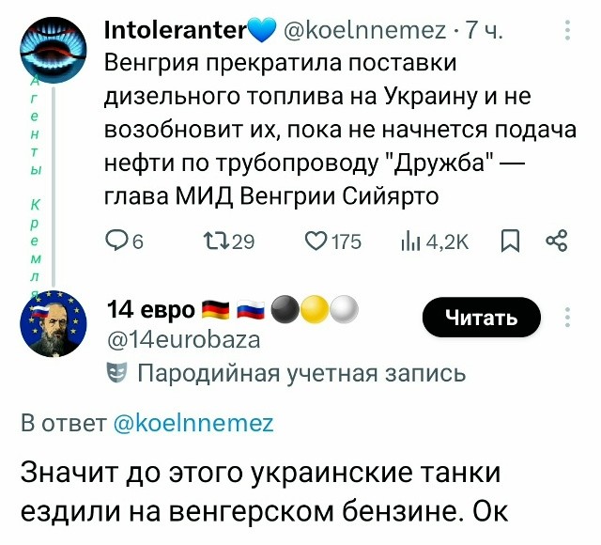601x545 pixels.
Task: Click the @koelnnemez mention link in reply
Action: pyautogui.click(x=193, y=424)
